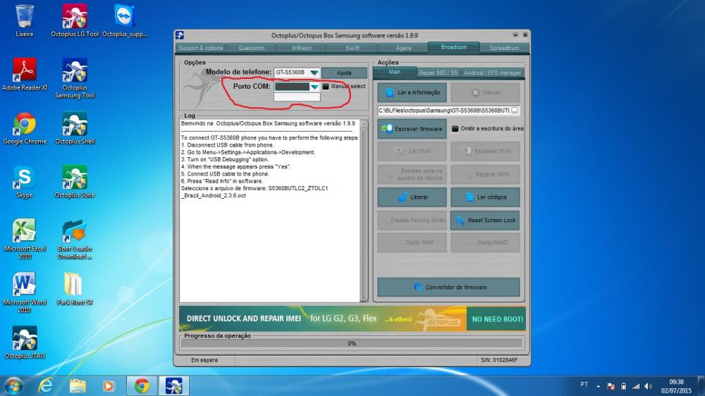Click the empty field below Porto COM

pyautogui.click(x=297, y=97)
